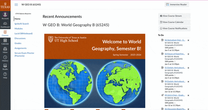The height and width of the screenshot is (110, 208).
Task: Toggle the hamburger course navigation menu
Action: 16,5
